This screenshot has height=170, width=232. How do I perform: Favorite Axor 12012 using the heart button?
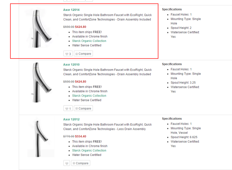[67, 163]
